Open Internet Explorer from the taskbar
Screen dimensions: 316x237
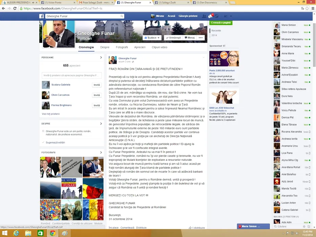point(16,233)
